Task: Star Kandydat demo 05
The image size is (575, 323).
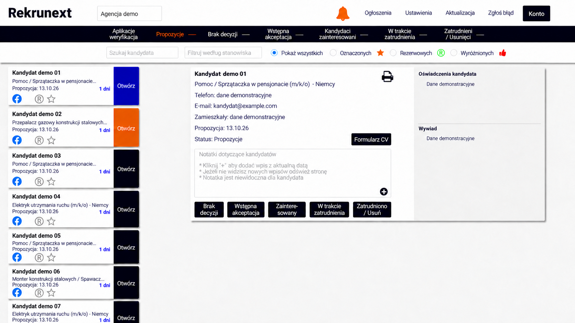Action: click(x=51, y=257)
